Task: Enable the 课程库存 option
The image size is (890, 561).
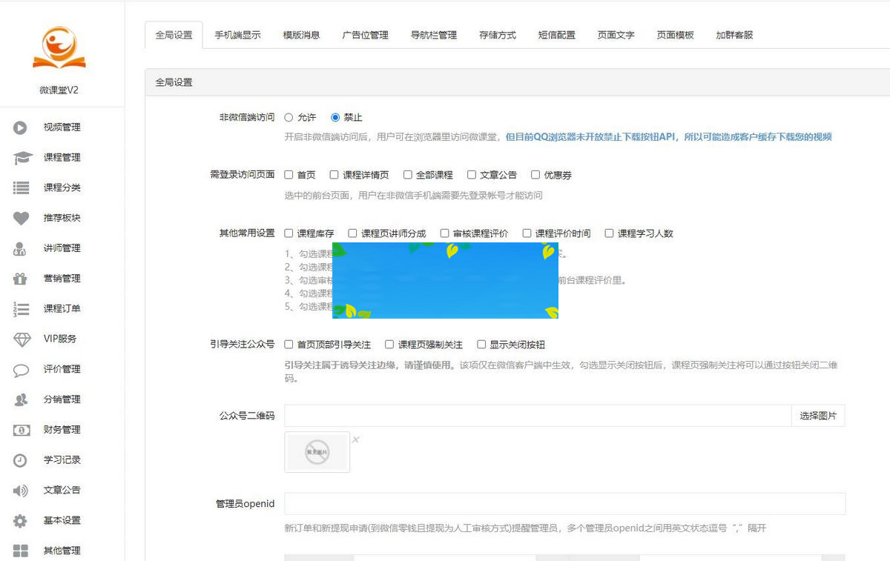Action: point(289,233)
